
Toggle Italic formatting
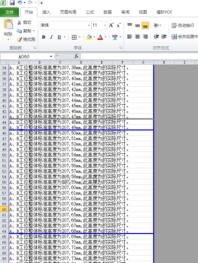point(51,37)
